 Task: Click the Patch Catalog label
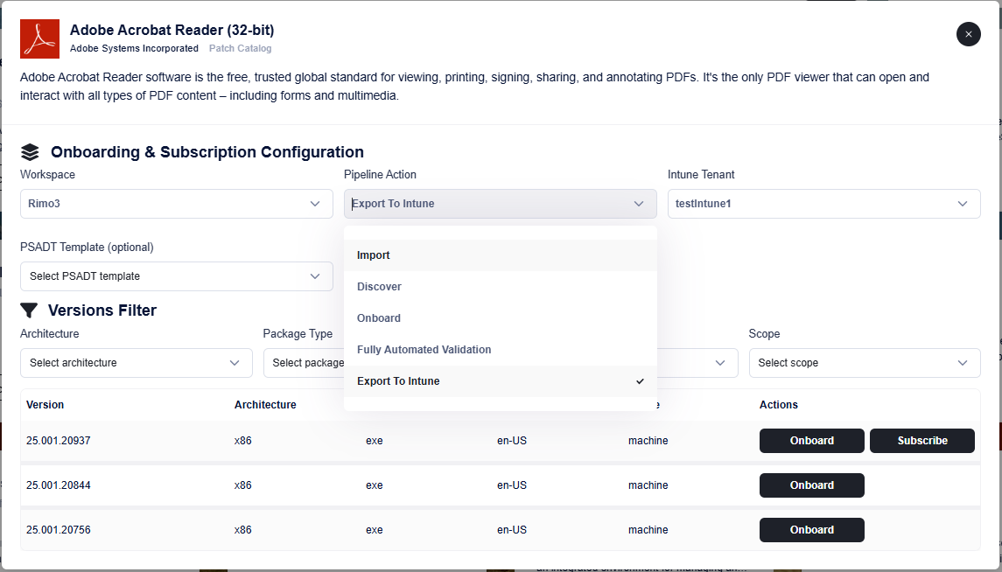(240, 49)
